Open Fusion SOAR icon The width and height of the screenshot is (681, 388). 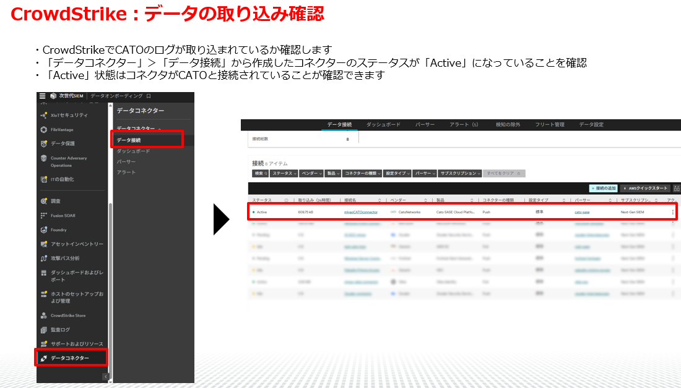pyautogui.click(x=43, y=216)
